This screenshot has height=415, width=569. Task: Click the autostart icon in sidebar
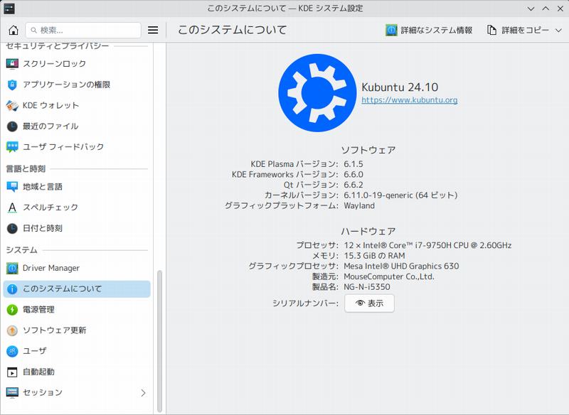tap(12, 372)
